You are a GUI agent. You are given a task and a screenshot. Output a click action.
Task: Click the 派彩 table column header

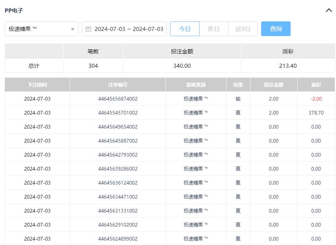(x=316, y=85)
